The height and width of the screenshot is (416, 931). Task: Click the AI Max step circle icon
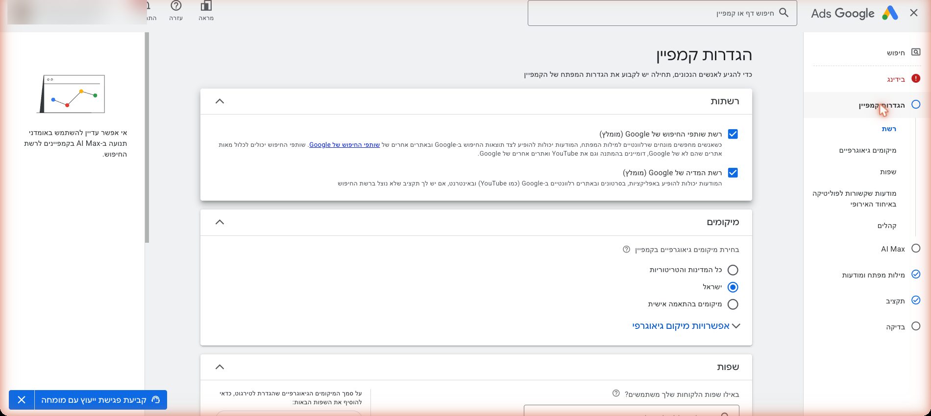tap(916, 248)
